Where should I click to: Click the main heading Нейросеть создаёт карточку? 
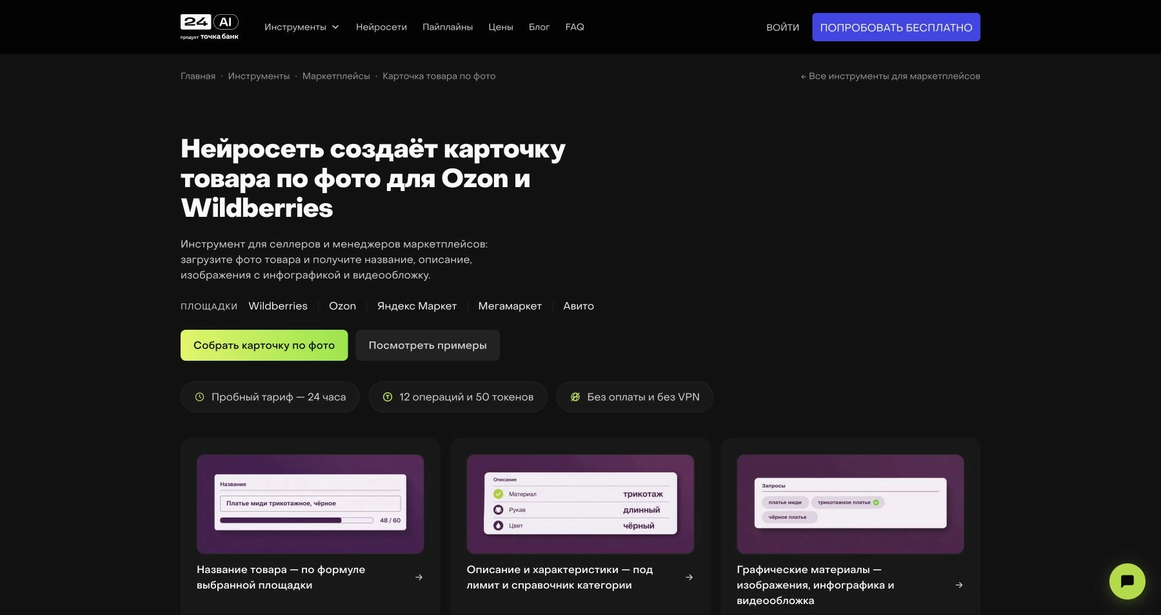point(373,178)
